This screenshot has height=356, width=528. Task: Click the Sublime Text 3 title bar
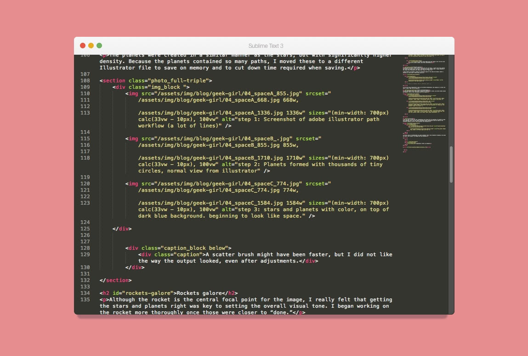tap(266, 46)
